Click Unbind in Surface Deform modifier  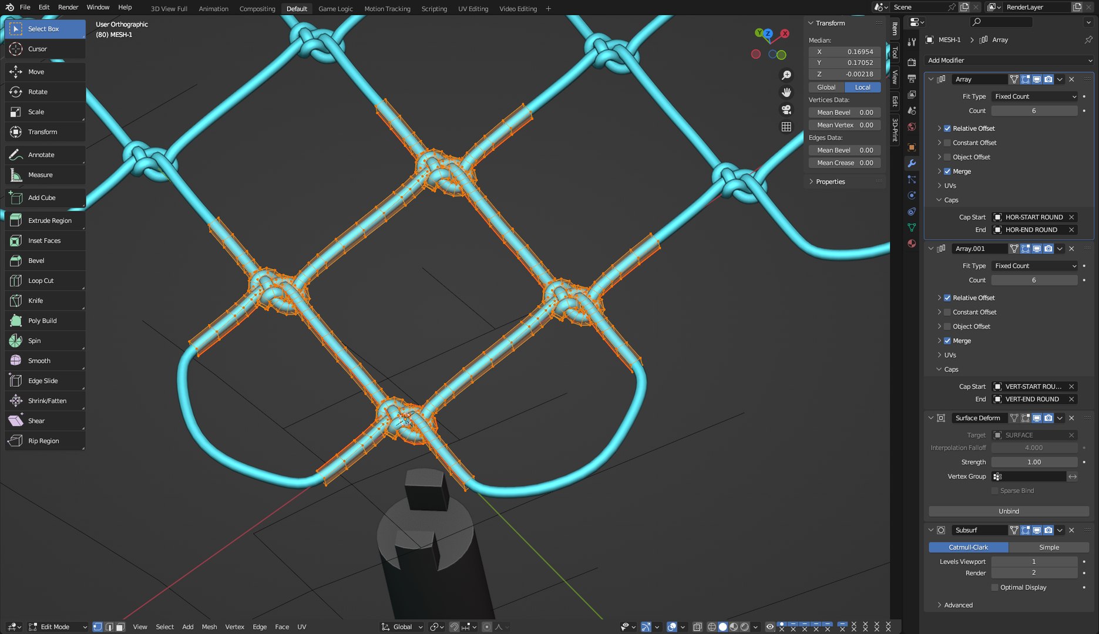pyautogui.click(x=1009, y=511)
